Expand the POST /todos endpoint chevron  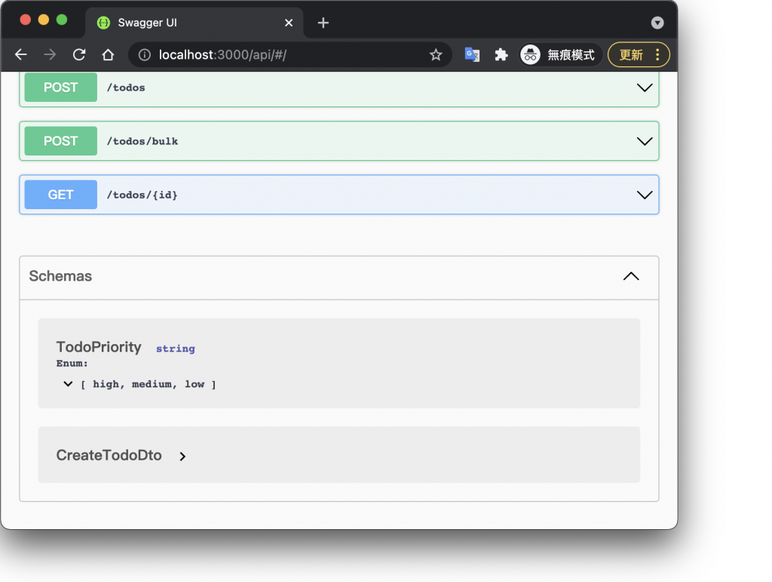645,88
